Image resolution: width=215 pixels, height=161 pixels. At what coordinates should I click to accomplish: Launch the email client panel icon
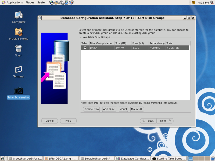point(56,2)
